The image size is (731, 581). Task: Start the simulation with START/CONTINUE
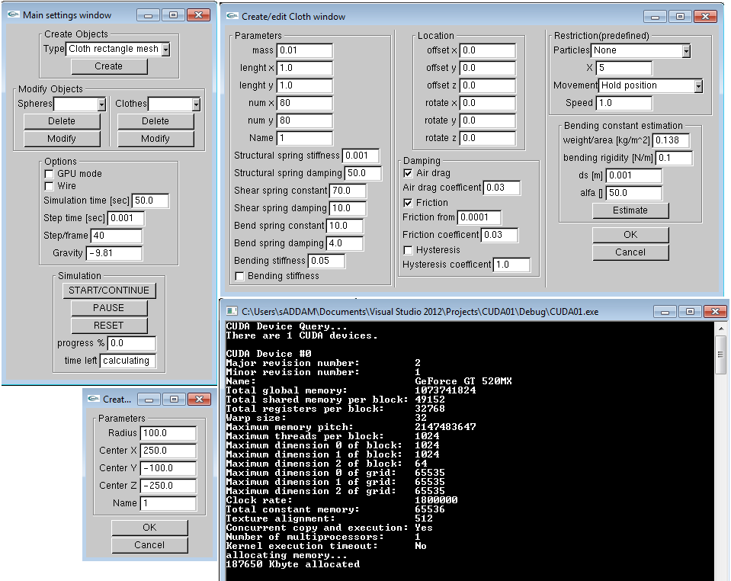pos(109,290)
